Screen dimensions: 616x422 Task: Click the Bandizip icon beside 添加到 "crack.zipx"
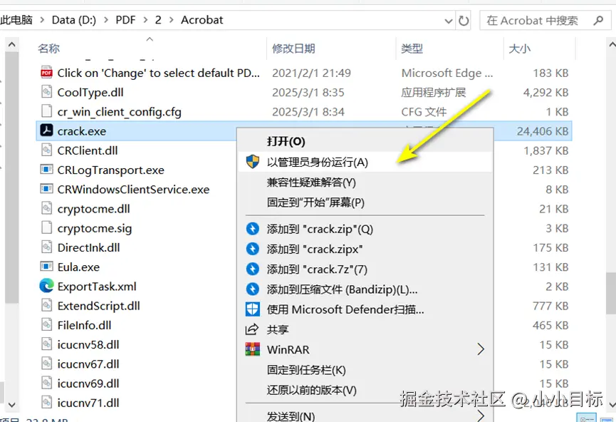(x=253, y=249)
